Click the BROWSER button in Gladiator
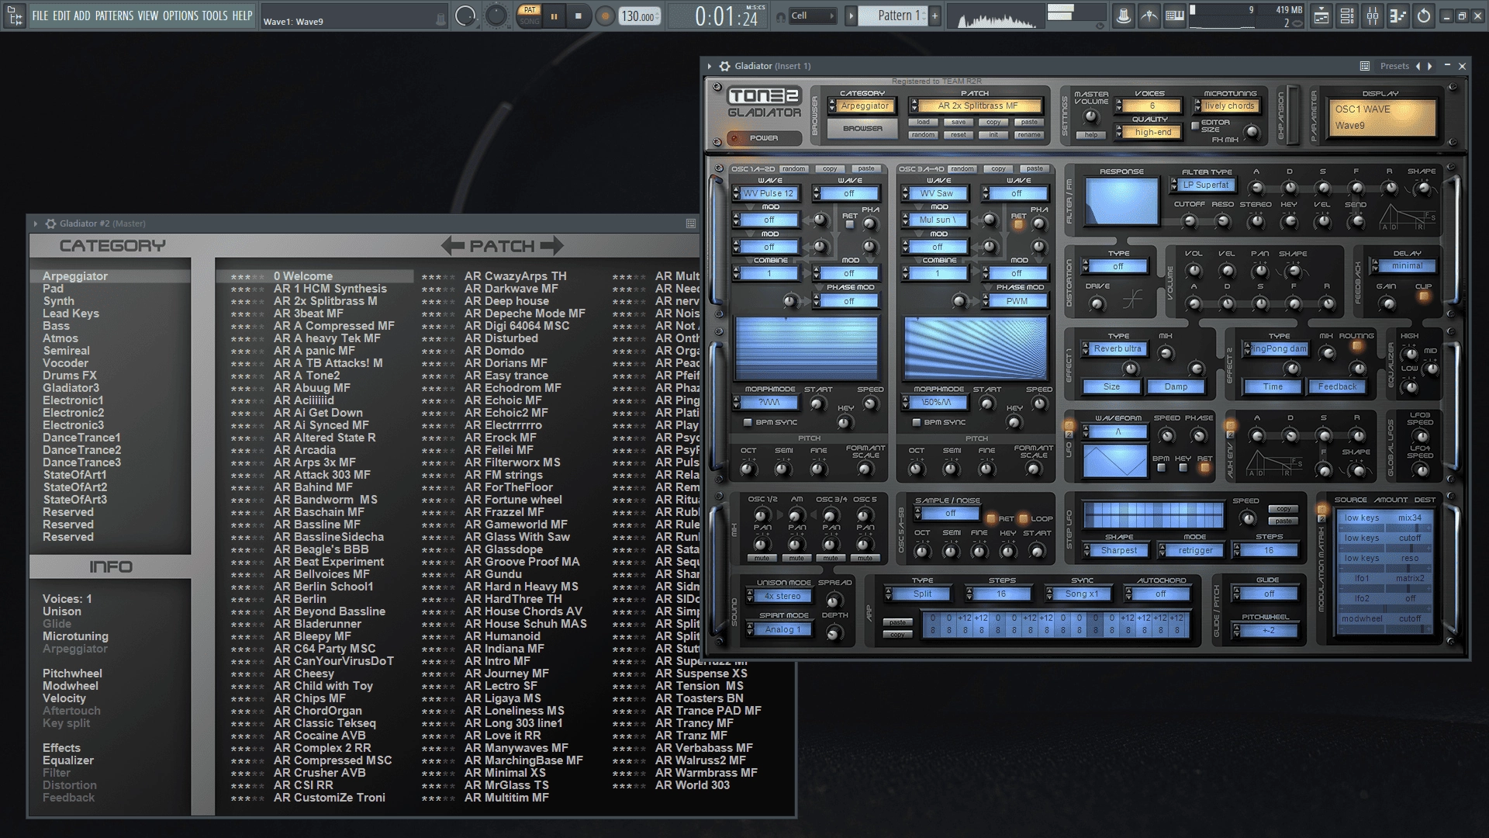 [x=862, y=129]
